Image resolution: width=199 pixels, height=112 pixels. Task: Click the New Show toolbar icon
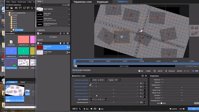[x=8, y=8]
